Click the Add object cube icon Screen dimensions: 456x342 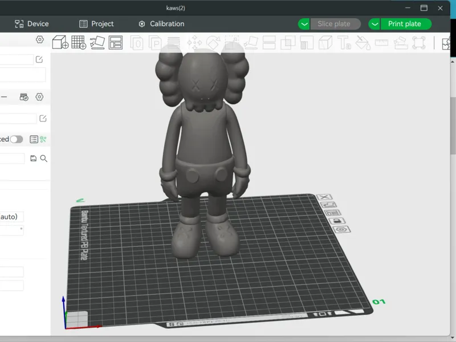coord(60,42)
